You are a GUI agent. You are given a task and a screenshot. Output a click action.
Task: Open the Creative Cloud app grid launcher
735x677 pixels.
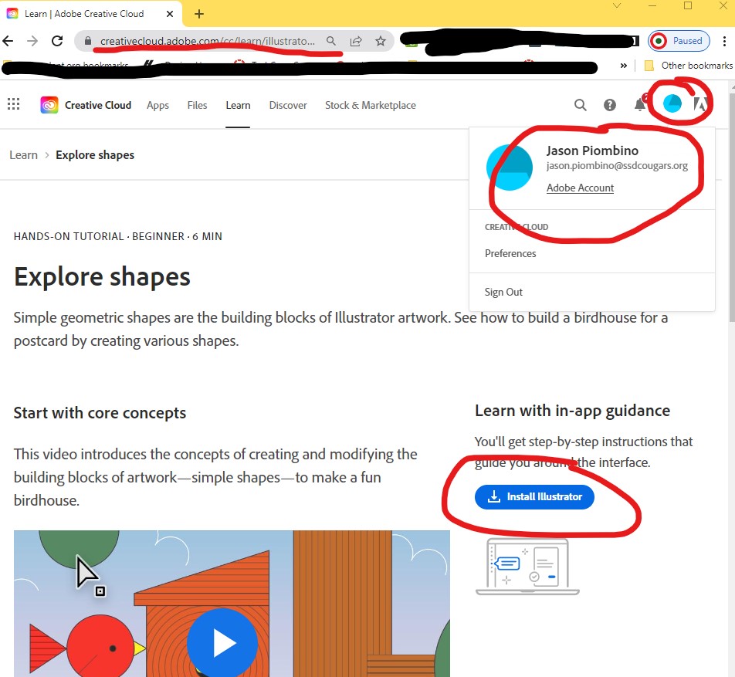click(x=14, y=104)
